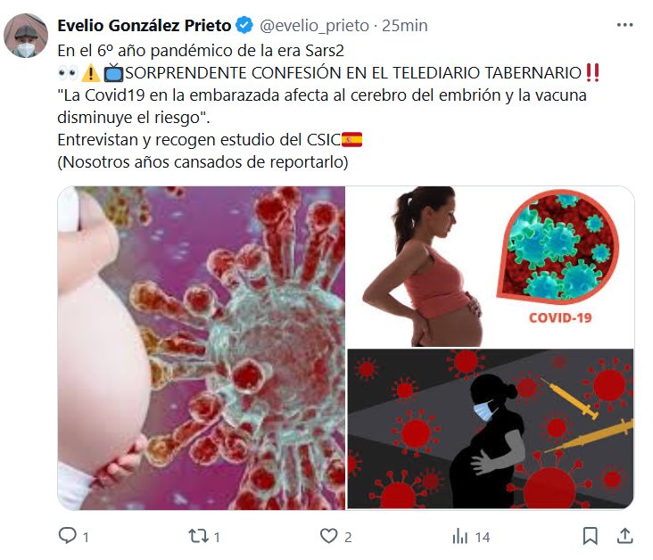Image resolution: width=653 pixels, height=560 pixels.
Task: Open Evelio González Prieto's profile avatar
Action: [x=26, y=36]
